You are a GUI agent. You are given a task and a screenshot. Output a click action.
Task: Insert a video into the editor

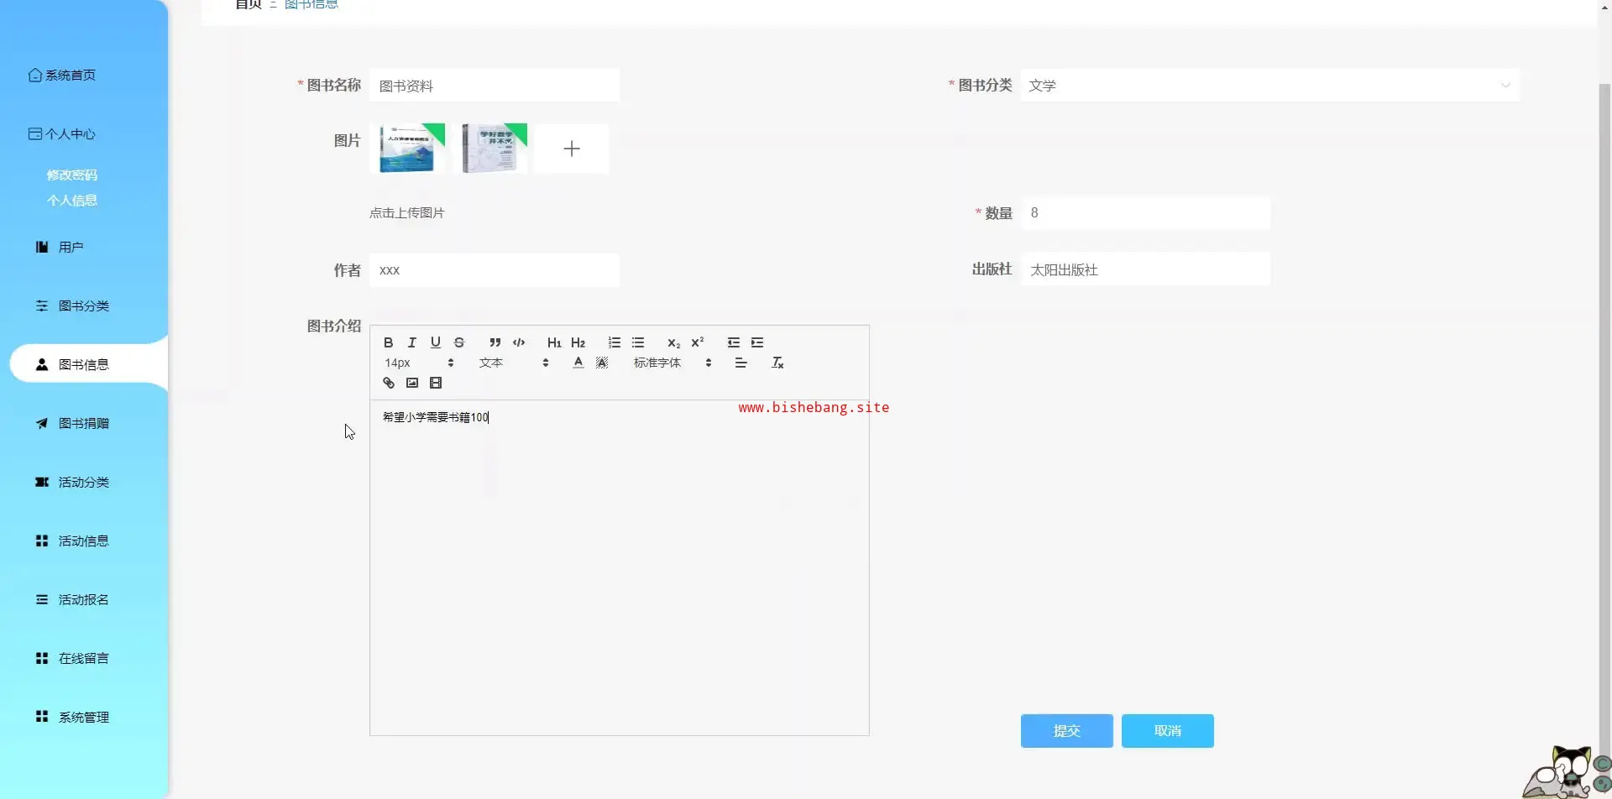pyautogui.click(x=435, y=383)
